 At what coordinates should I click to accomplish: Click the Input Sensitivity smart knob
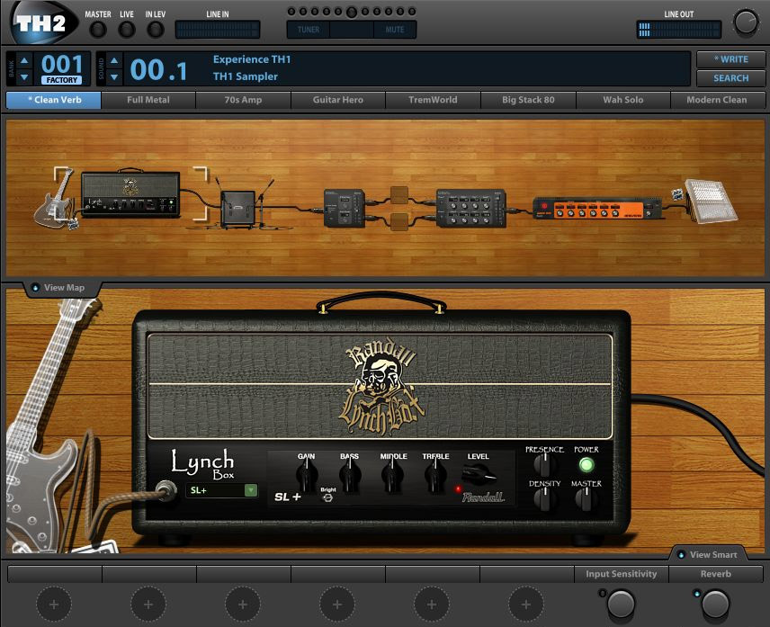tap(622, 605)
